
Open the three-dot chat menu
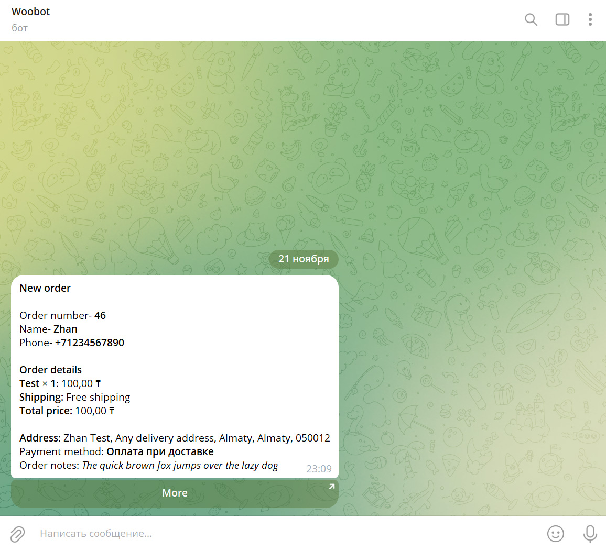pyautogui.click(x=590, y=19)
